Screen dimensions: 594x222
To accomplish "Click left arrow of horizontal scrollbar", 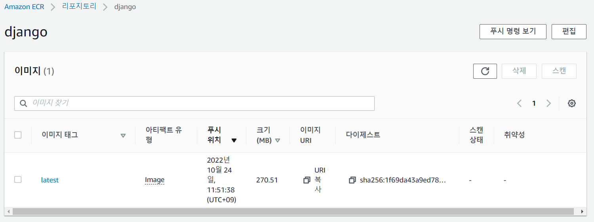I will pyautogui.click(x=9, y=212).
